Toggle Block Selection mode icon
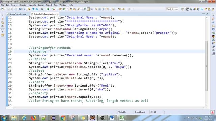Screen dimensions: 216x121 100,9
